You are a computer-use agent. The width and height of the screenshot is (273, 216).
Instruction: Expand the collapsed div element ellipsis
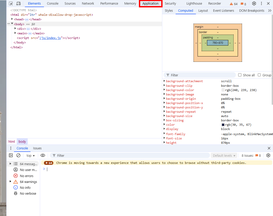pos(28,29)
